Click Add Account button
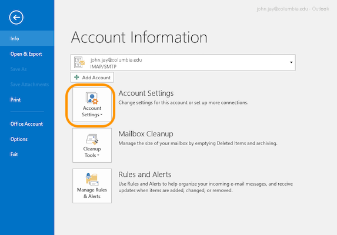 pos(92,78)
